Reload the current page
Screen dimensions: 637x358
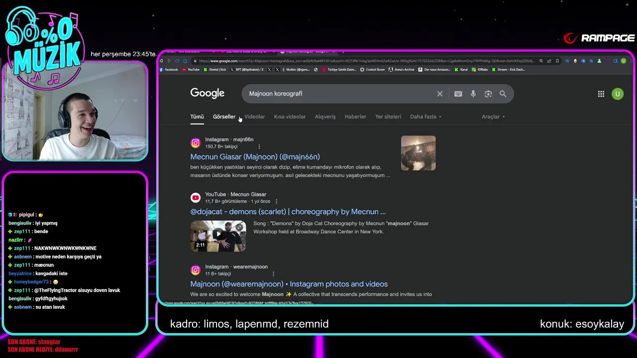(x=177, y=61)
